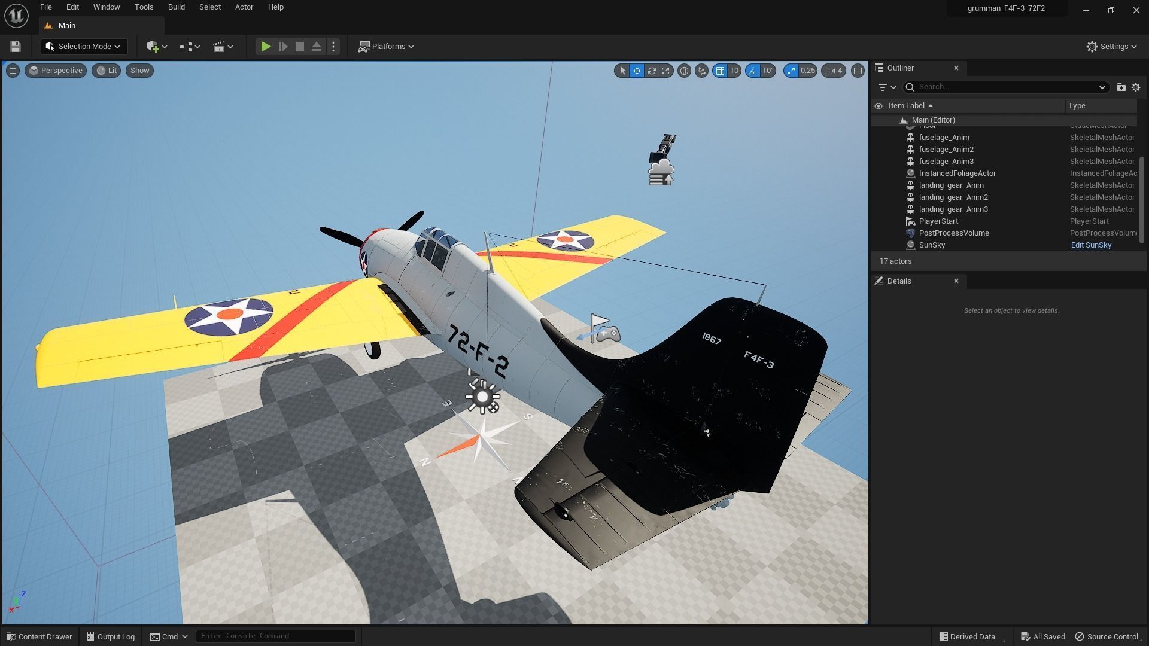This screenshot has width=1149, height=646.
Task: Toggle grid snapping
Action: 720,71
